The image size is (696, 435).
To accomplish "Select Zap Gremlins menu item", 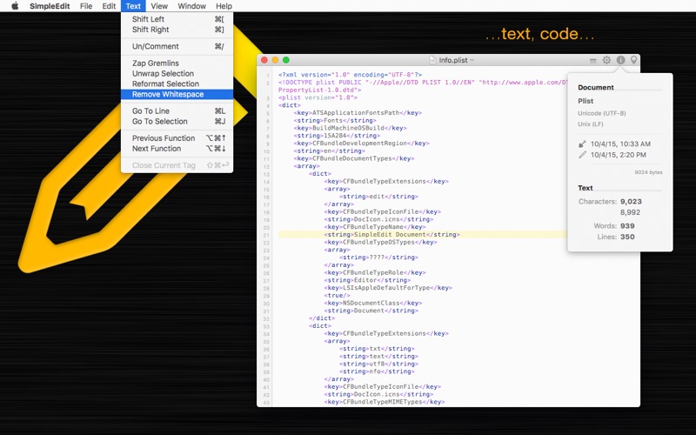I will tap(177, 63).
